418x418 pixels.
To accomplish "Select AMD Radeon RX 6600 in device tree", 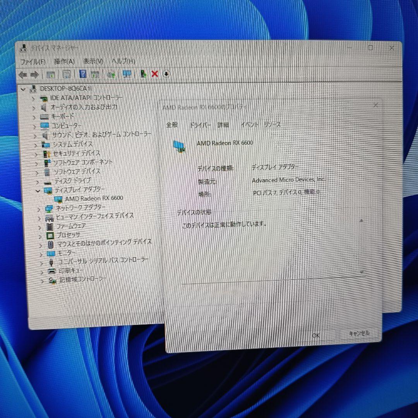I will (94, 198).
